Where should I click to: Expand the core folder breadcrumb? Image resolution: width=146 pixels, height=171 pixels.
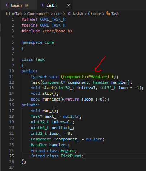click(58, 14)
